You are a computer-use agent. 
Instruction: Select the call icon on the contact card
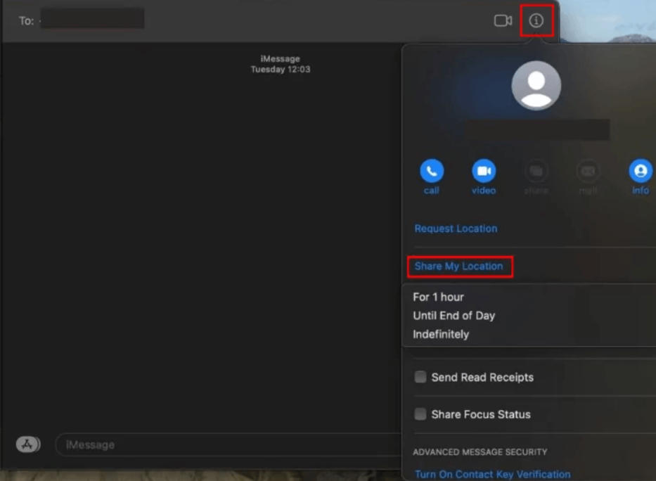[431, 172]
